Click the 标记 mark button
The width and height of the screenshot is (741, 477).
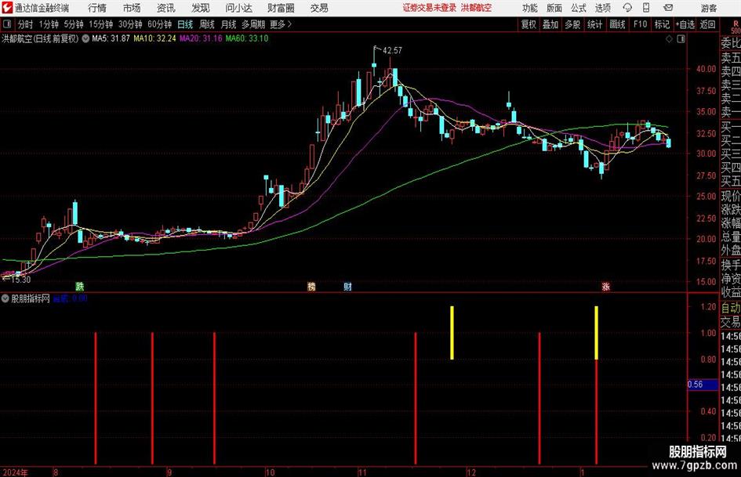tap(662, 24)
